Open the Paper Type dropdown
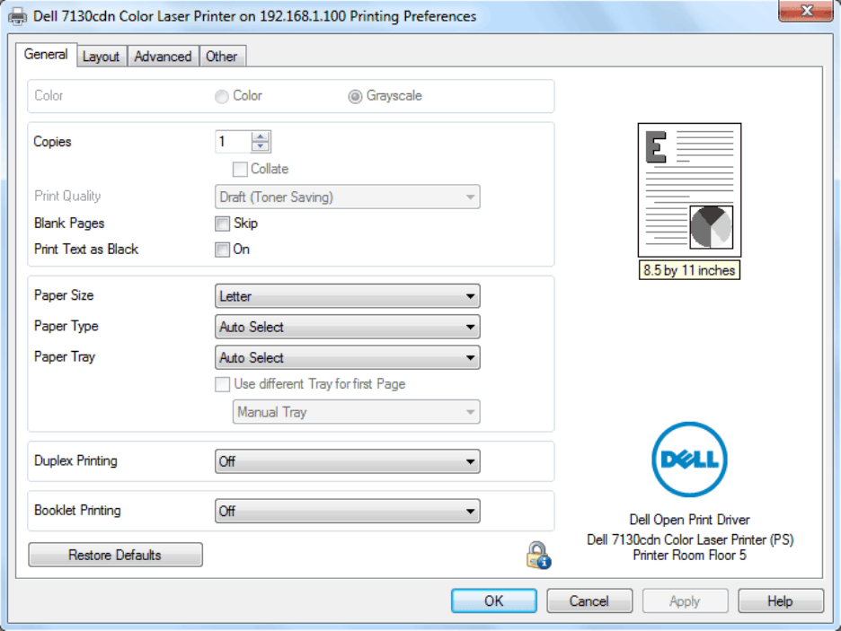Screen dimensions: 841x631 click(x=347, y=327)
